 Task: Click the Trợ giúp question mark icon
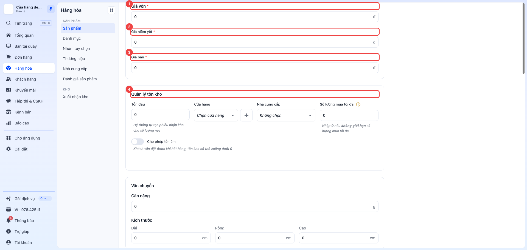click(x=9, y=231)
